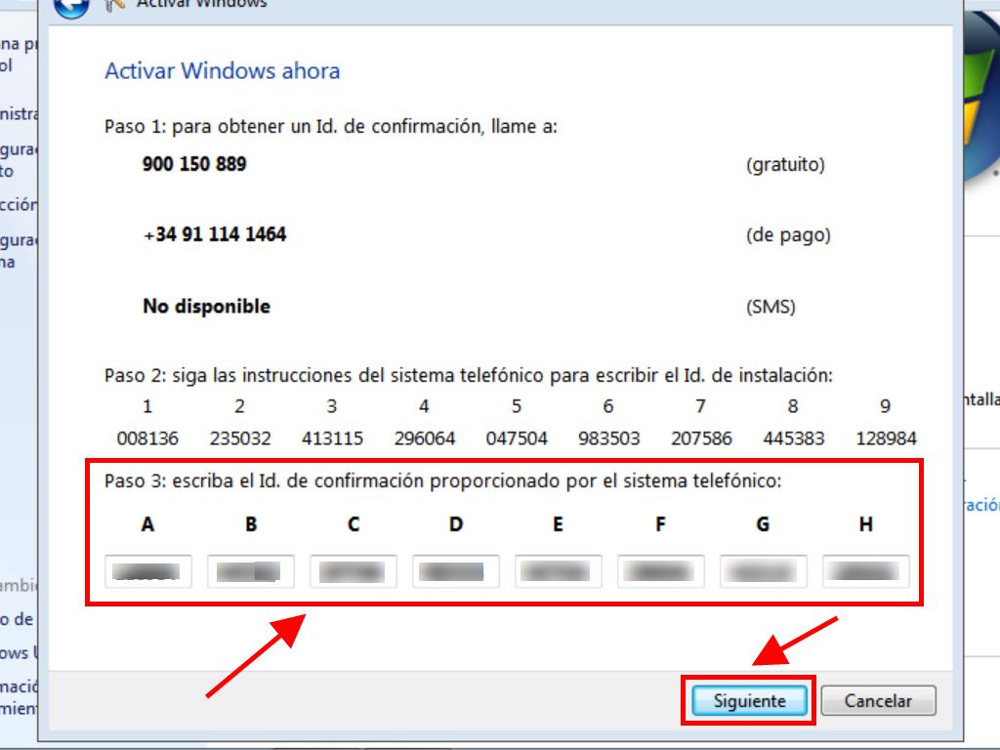Screen dimensions: 1000x750
Task: Select confirmation ID field C
Action: pos(354,571)
